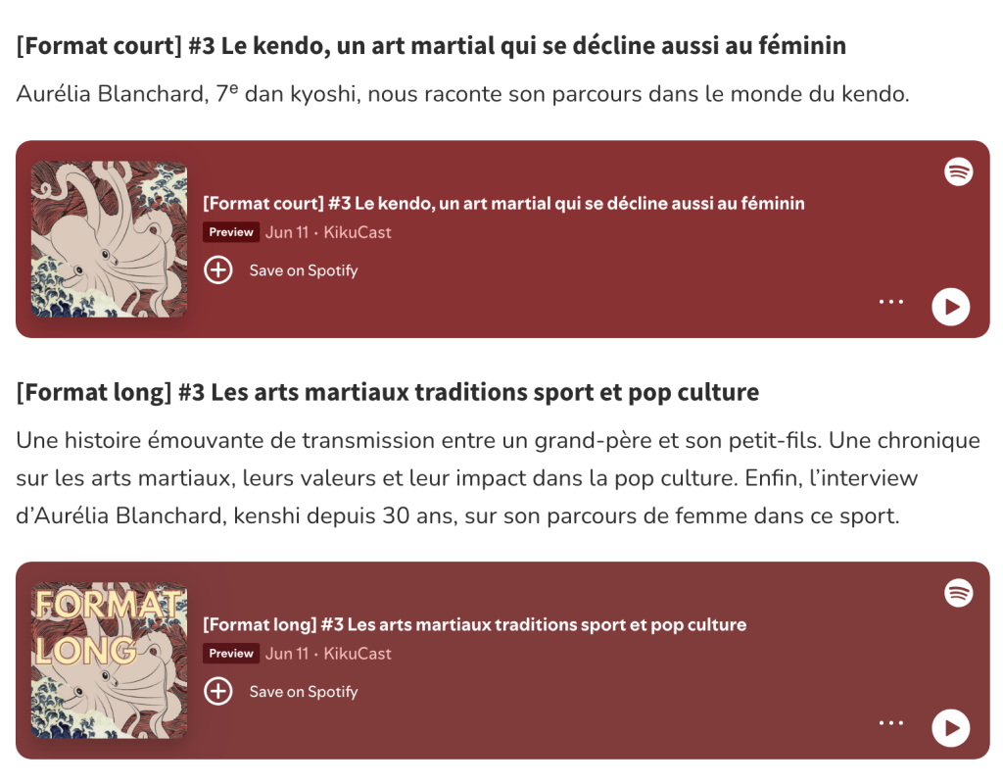
Task: Click plus icon to save Format long episode
Action: pyautogui.click(x=217, y=692)
